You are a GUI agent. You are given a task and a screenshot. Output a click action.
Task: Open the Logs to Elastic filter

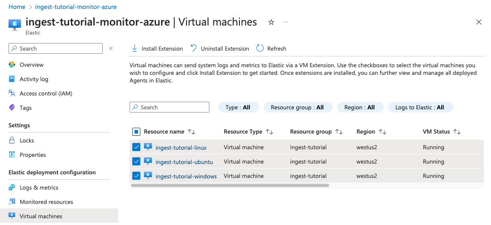(x=419, y=108)
